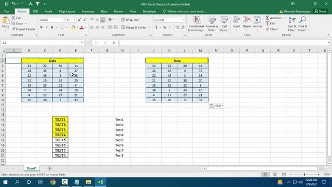The width and height of the screenshot is (332, 187).
Task: Click the Tell me what you want search box
Action: [185, 11]
